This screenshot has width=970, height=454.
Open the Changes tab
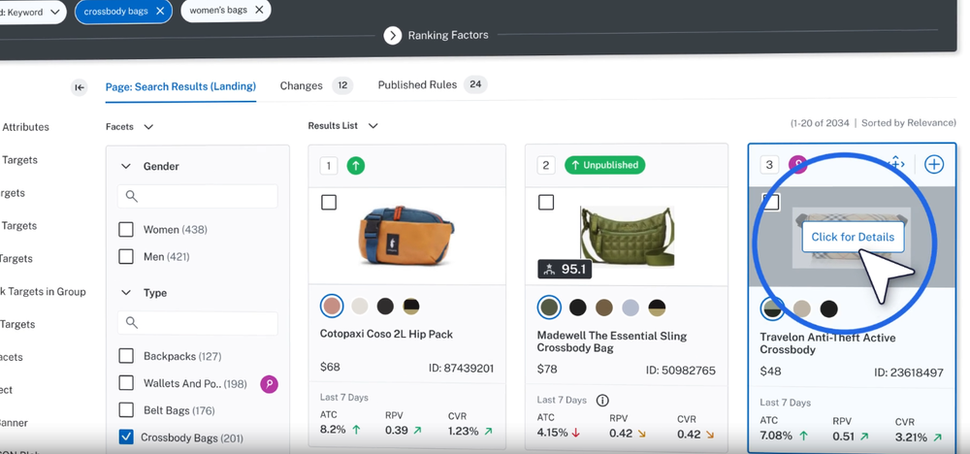(x=316, y=85)
